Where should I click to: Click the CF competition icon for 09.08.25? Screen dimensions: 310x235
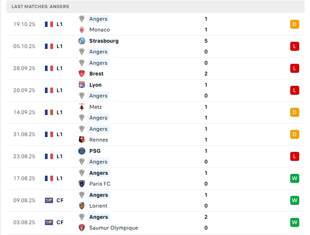(49, 200)
